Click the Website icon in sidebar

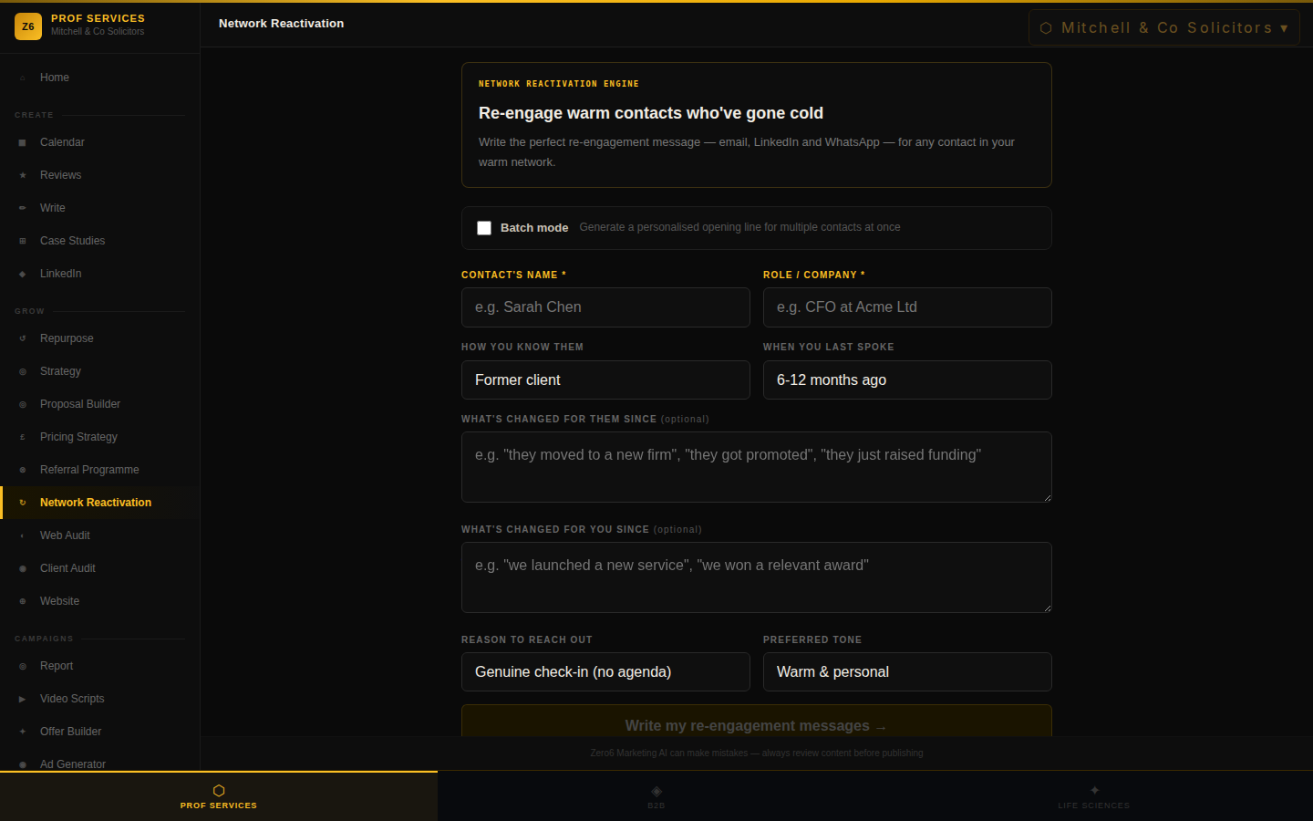[x=22, y=602]
